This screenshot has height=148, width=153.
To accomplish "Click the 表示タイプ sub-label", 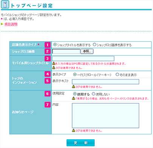I will tap(59, 75).
